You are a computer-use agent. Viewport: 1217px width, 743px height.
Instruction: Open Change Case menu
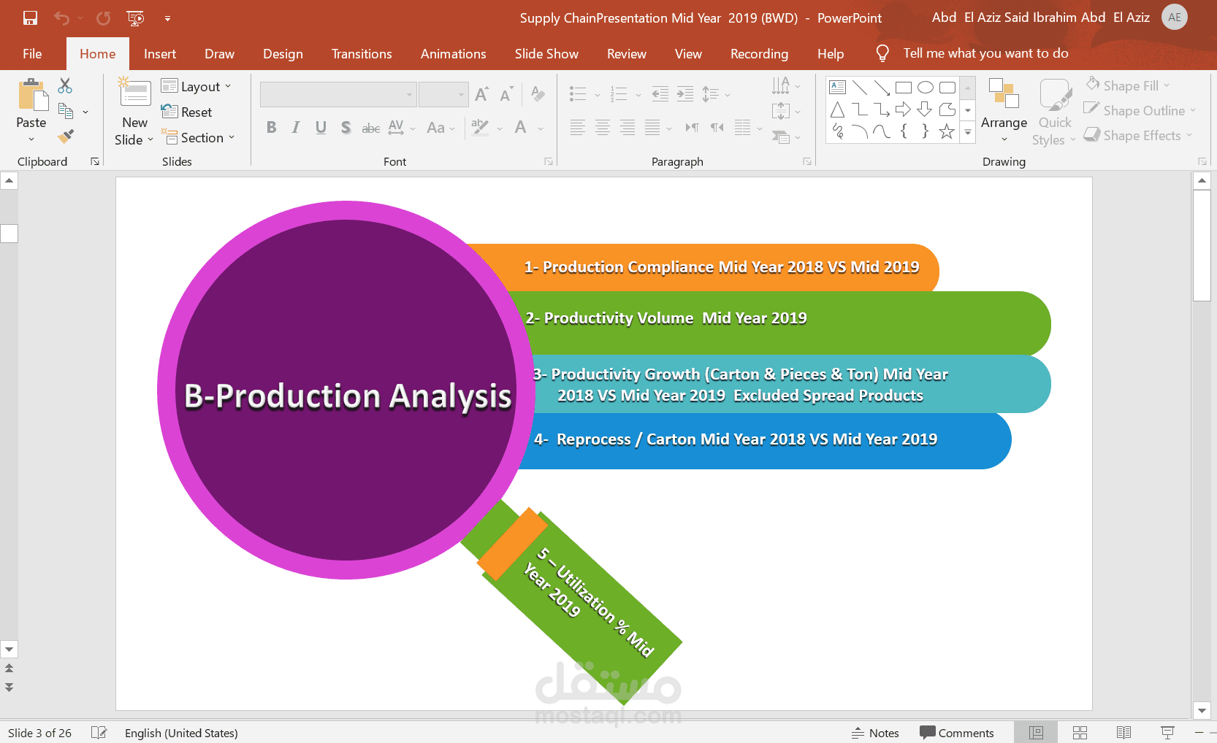click(x=440, y=128)
